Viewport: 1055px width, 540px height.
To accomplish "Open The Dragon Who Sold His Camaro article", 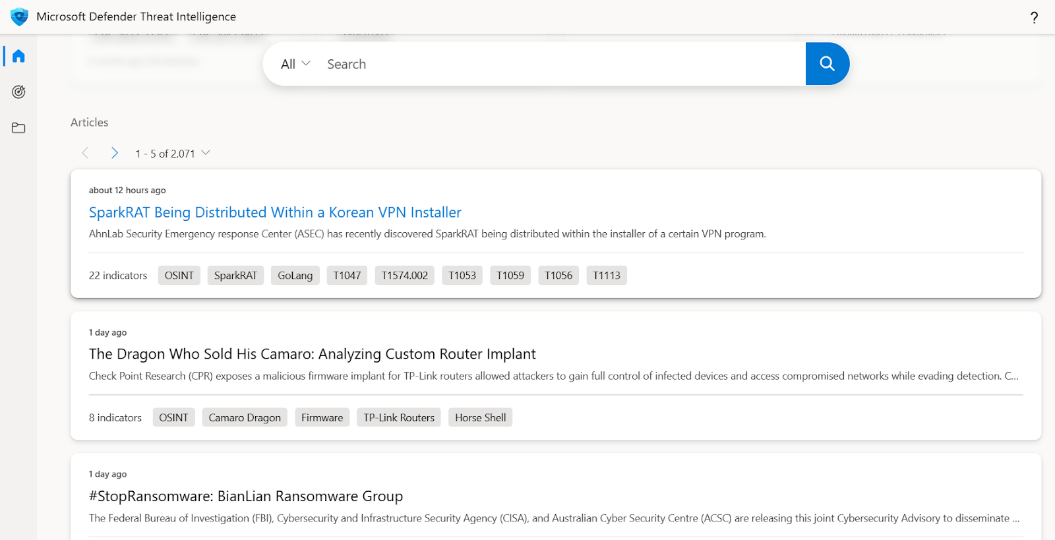I will (x=312, y=354).
